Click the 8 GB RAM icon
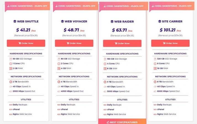The width and height of the screenshot is (197, 124). [x=105, y=69]
